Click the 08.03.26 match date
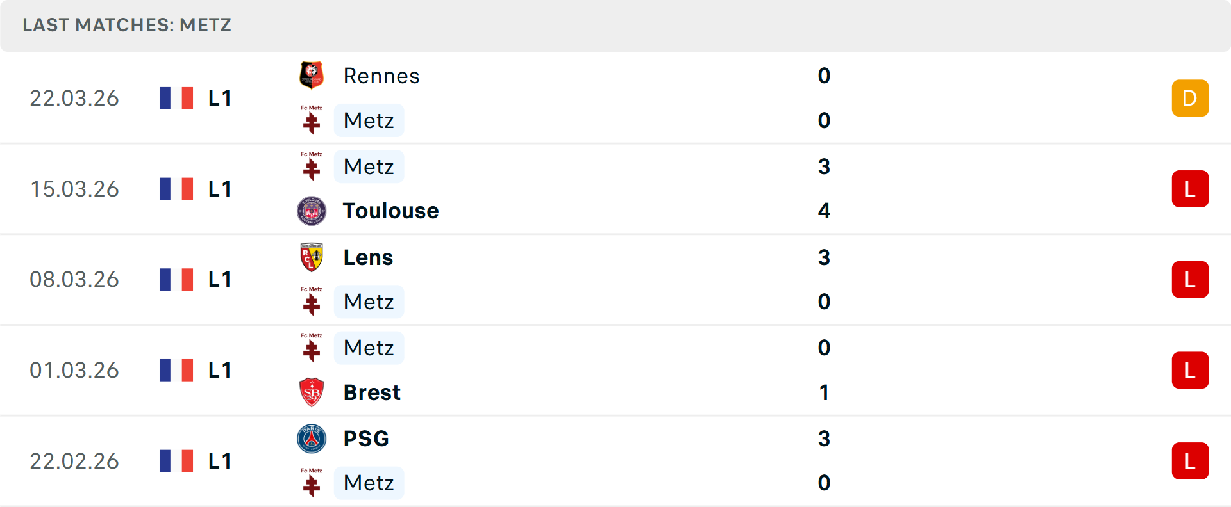This screenshot has width=1231, height=507. [74, 280]
